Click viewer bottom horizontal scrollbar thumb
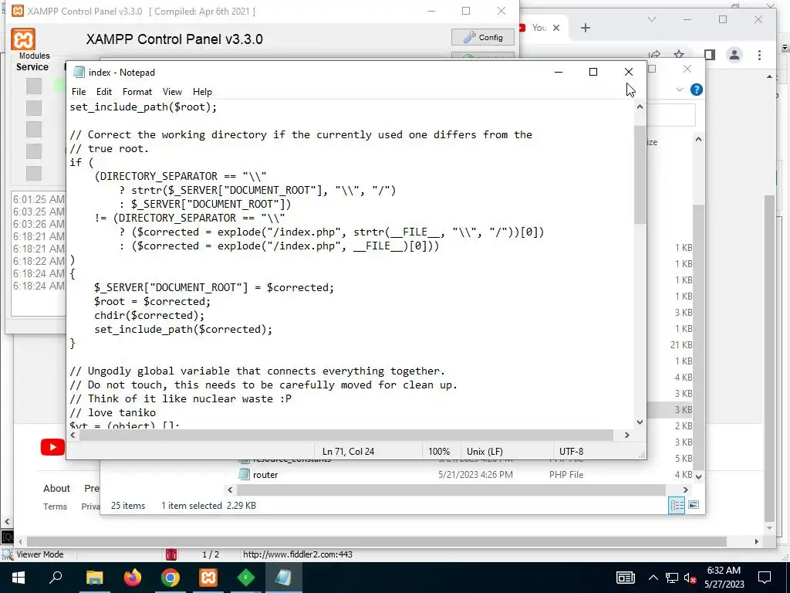The width and height of the screenshot is (790, 593). pyautogui.click(x=376, y=541)
